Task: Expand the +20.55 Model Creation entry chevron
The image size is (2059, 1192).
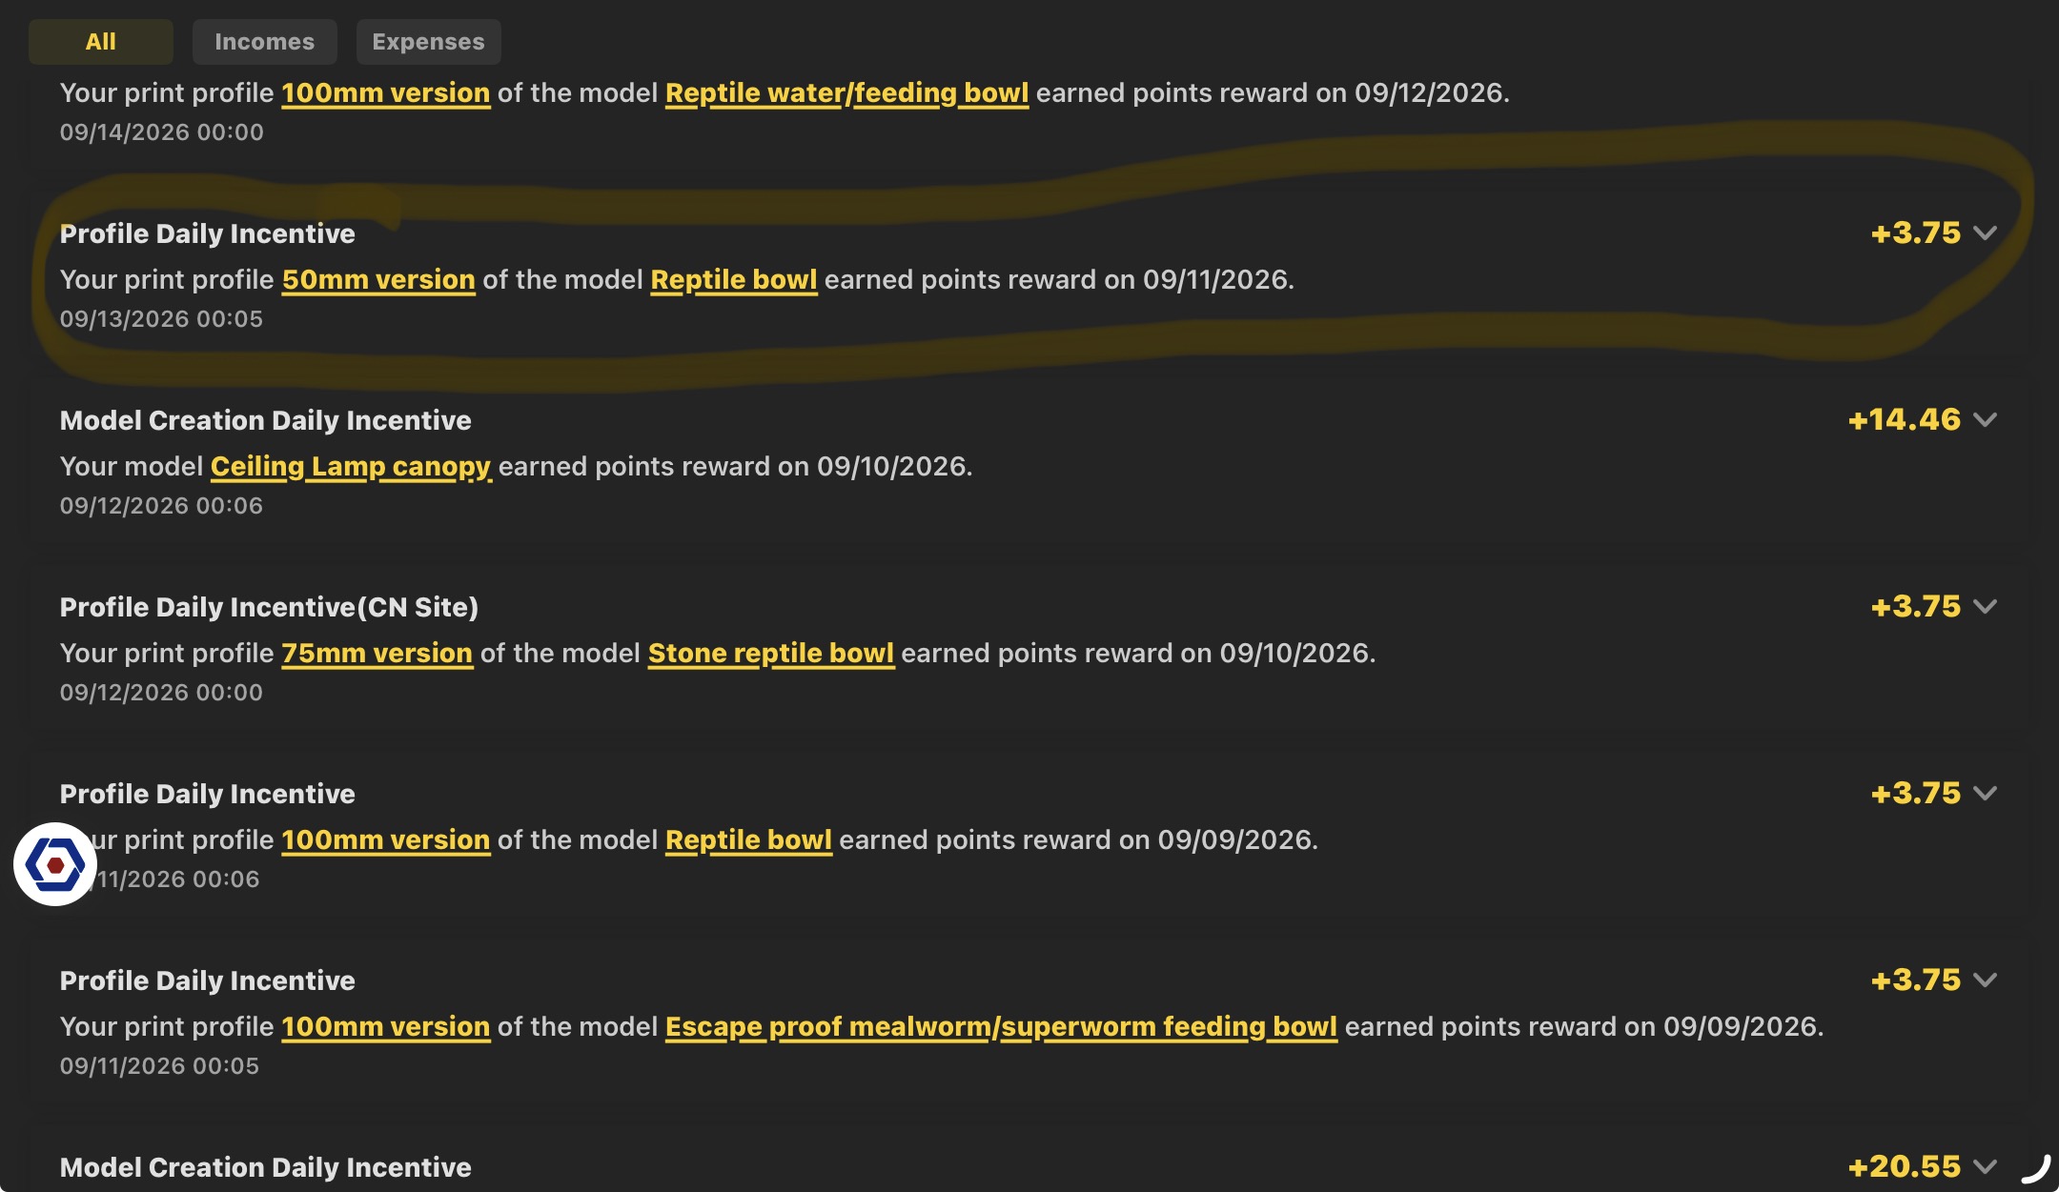Action: click(1985, 1167)
